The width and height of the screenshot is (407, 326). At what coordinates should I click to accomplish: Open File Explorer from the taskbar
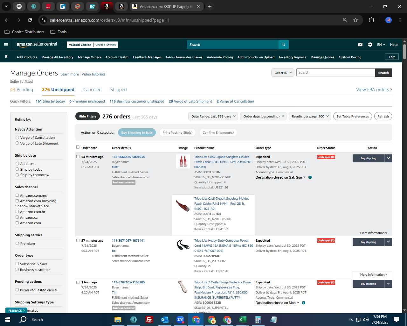[118, 320]
